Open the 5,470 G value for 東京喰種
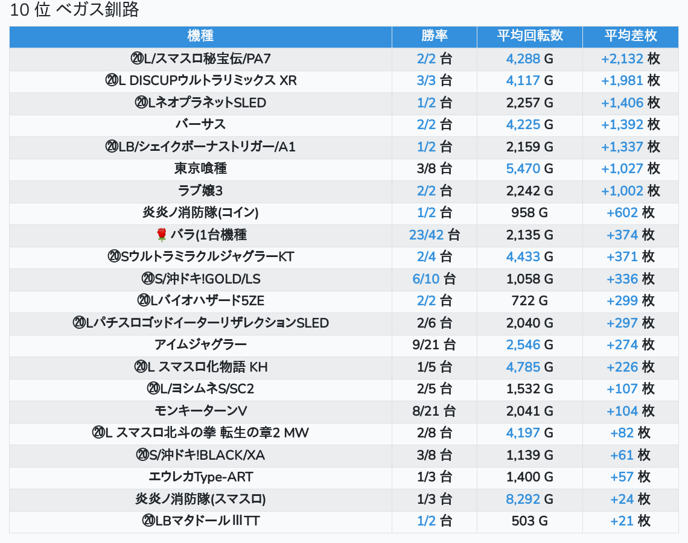This screenshot has width=688, height=543. tap(523, 169)
